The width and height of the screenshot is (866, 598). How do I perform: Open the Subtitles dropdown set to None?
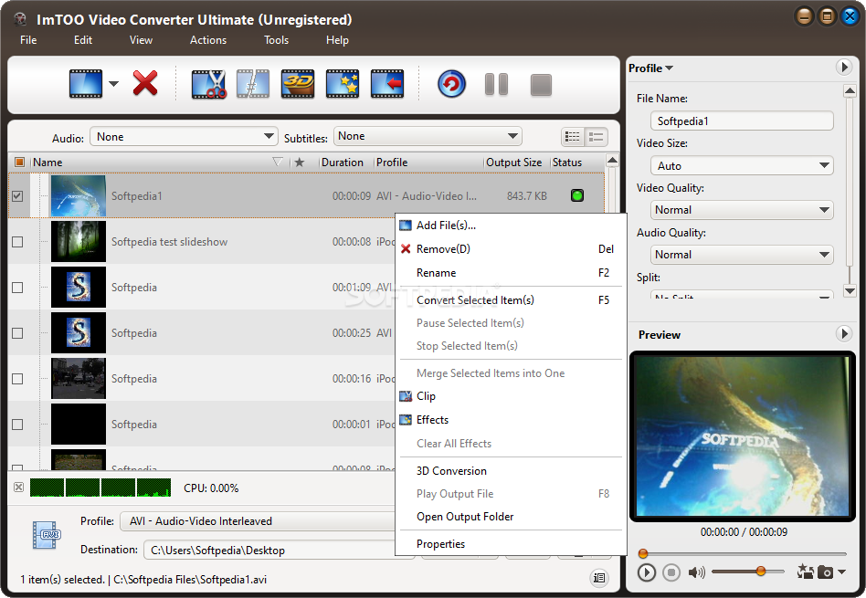click(x=428, y=136)
